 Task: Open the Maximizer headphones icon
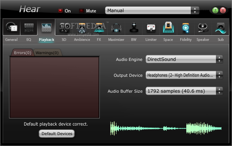pyautogui.click(x=116, y=28)
